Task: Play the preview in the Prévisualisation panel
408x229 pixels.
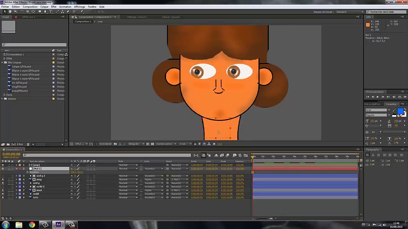Action: tap(377, 97)
